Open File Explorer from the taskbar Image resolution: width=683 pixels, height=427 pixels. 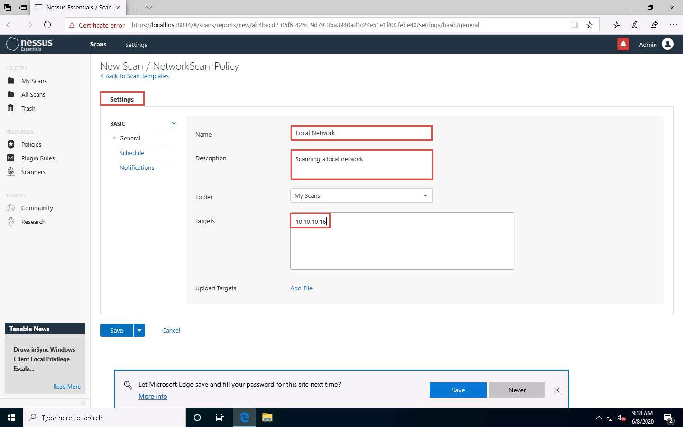click(x=268, y=418)
